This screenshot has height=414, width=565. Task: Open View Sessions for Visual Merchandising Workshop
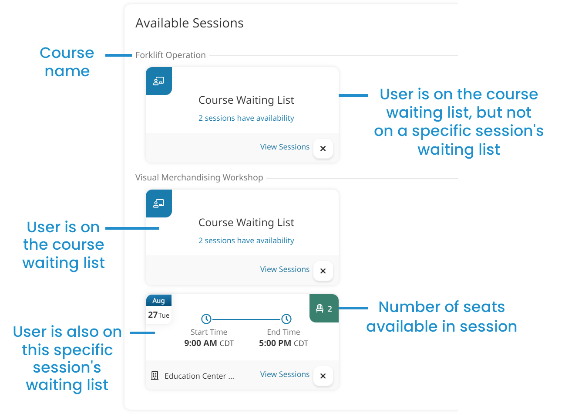285,269
